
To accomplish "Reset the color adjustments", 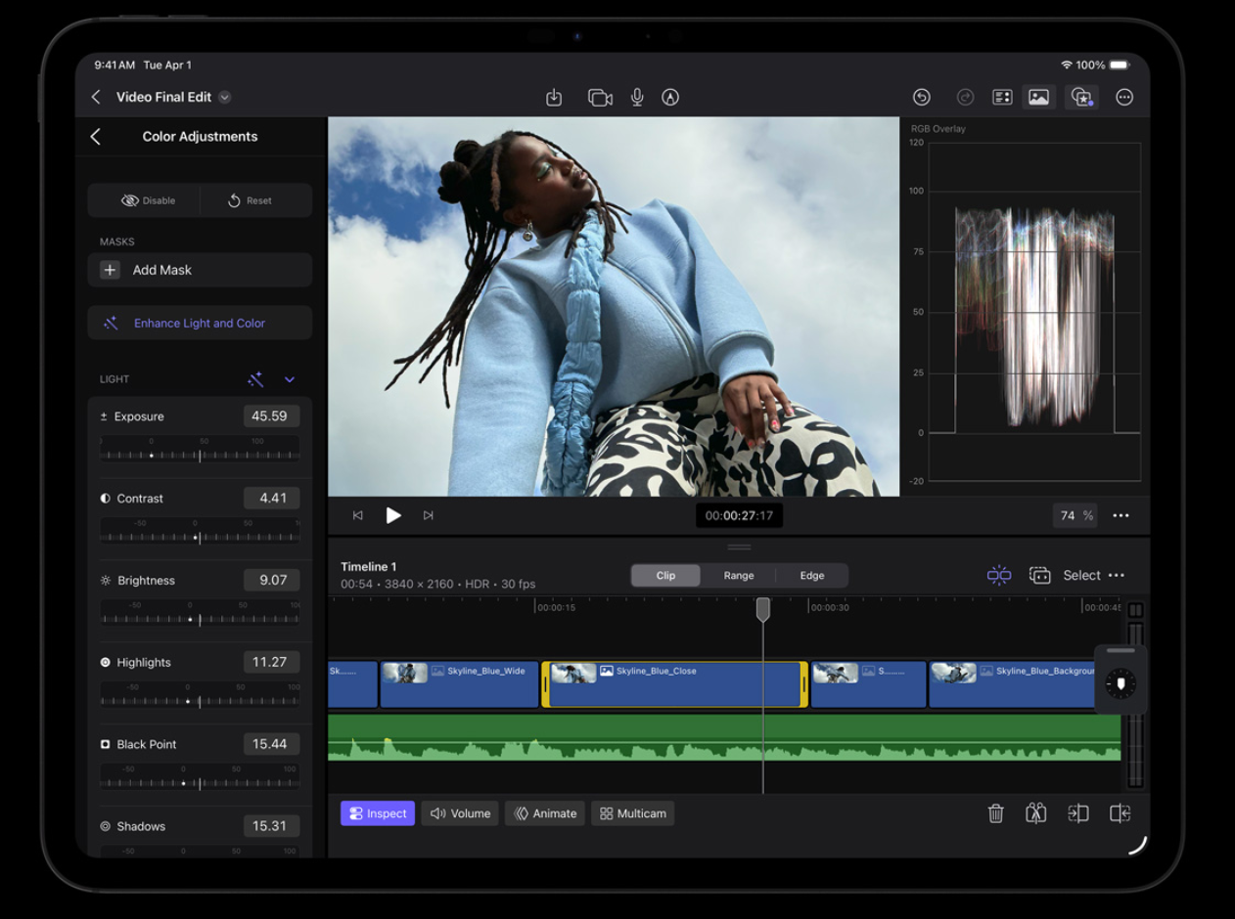I will [251, 200].
